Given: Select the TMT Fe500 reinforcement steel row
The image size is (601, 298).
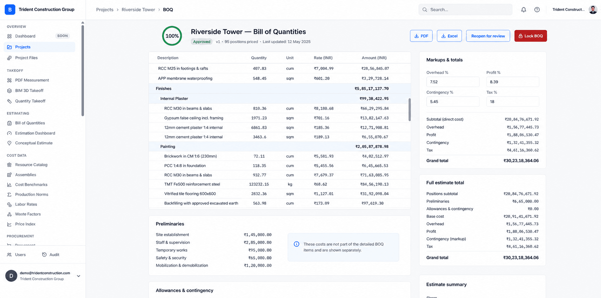Looking at the screenshot, I should [280, 184].
